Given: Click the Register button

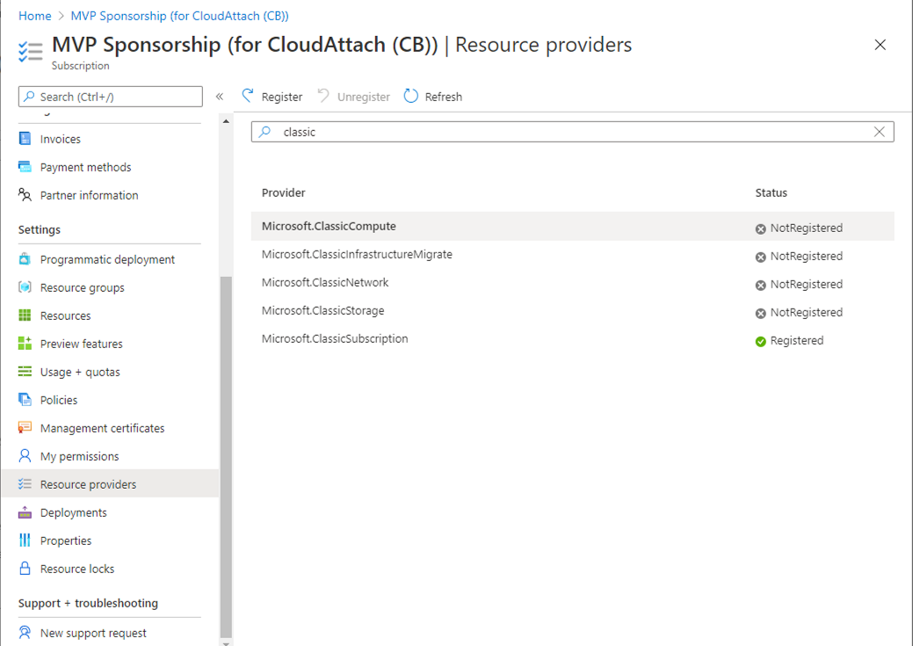Looking at the screenshot, I should pos(272,96).
